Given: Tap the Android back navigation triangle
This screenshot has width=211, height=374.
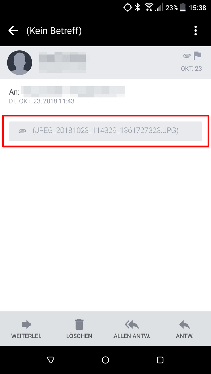Looking at the screenshot, I should pos(51,360).
